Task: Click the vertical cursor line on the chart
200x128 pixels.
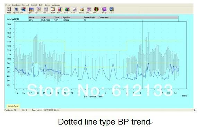Action: [x=142, y=55]
